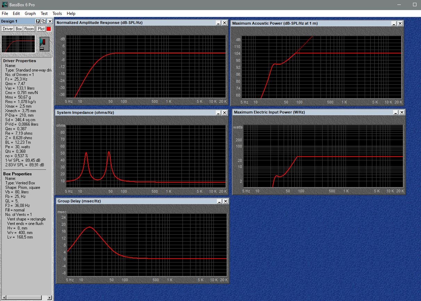Click the right arrow of the properties scrollbar
This screenshot has height=301, width=421.
tap(50, 298)
